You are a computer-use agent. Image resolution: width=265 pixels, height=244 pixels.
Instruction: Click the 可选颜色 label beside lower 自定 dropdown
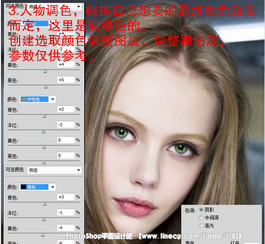pos(15,170)
